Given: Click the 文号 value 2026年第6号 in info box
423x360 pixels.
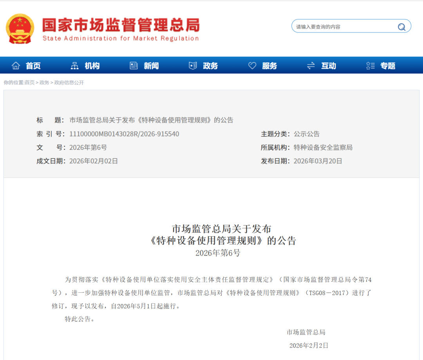Looking at the screenshot, I should tap(88, 148).
